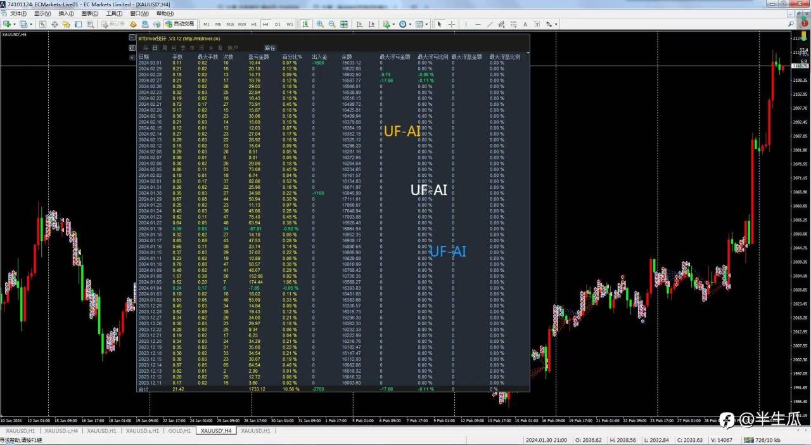Toggle the 自动交易 auto trading button
Screen dimensions: 811x445
(x=179, y=24)
